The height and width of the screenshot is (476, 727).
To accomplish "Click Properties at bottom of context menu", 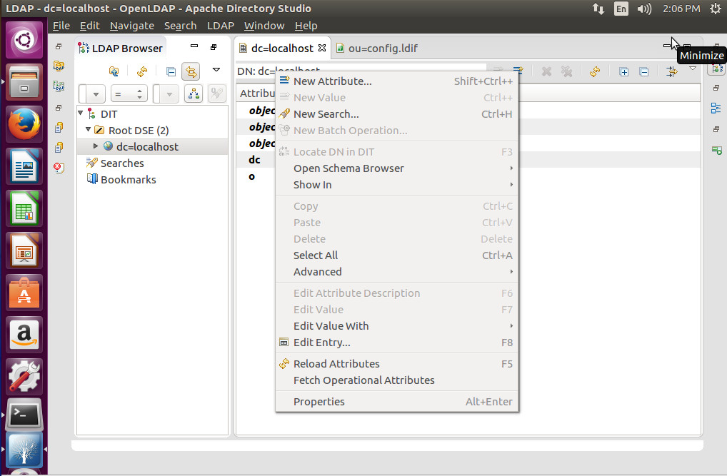I will (x=319, y=402).
